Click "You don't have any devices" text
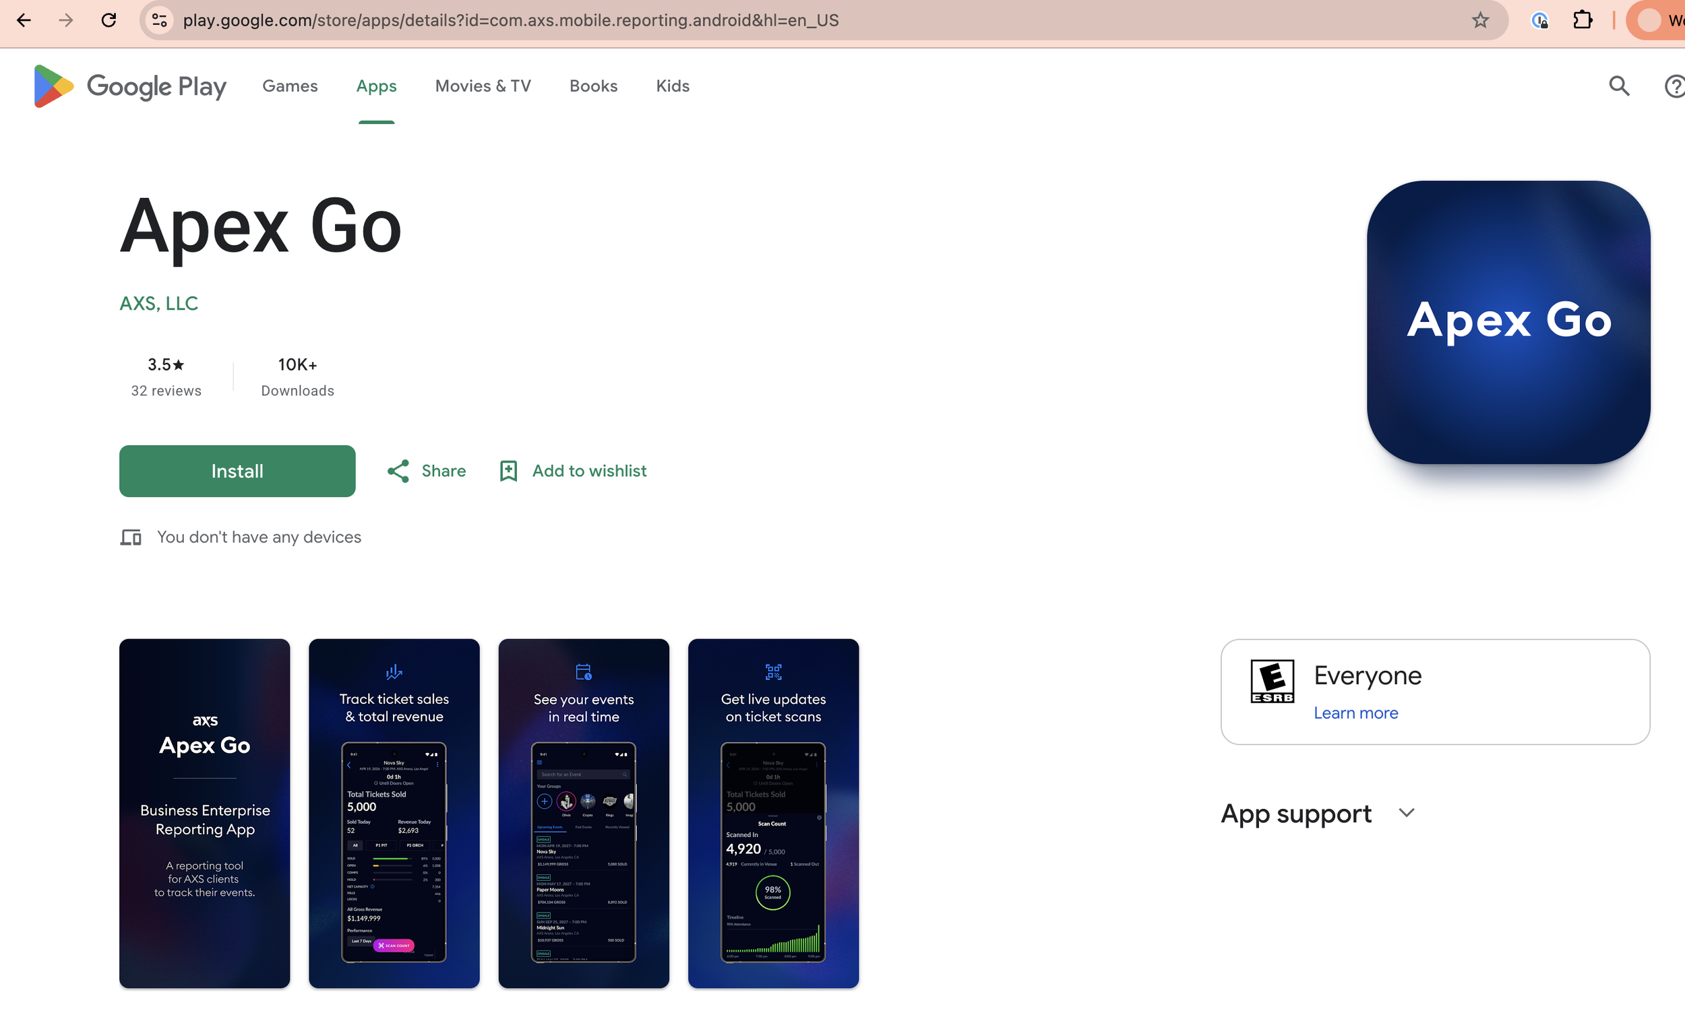This screenshot has height=1025, width=1685. (x=259, y=537)
